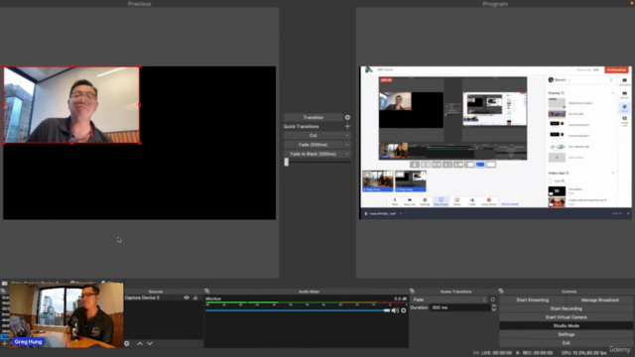Click Manage Broadcast
The height and width of the screenshot is (357, 635).
599,299
